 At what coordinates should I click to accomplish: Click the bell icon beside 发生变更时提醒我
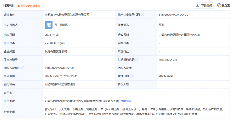(19, 6)
